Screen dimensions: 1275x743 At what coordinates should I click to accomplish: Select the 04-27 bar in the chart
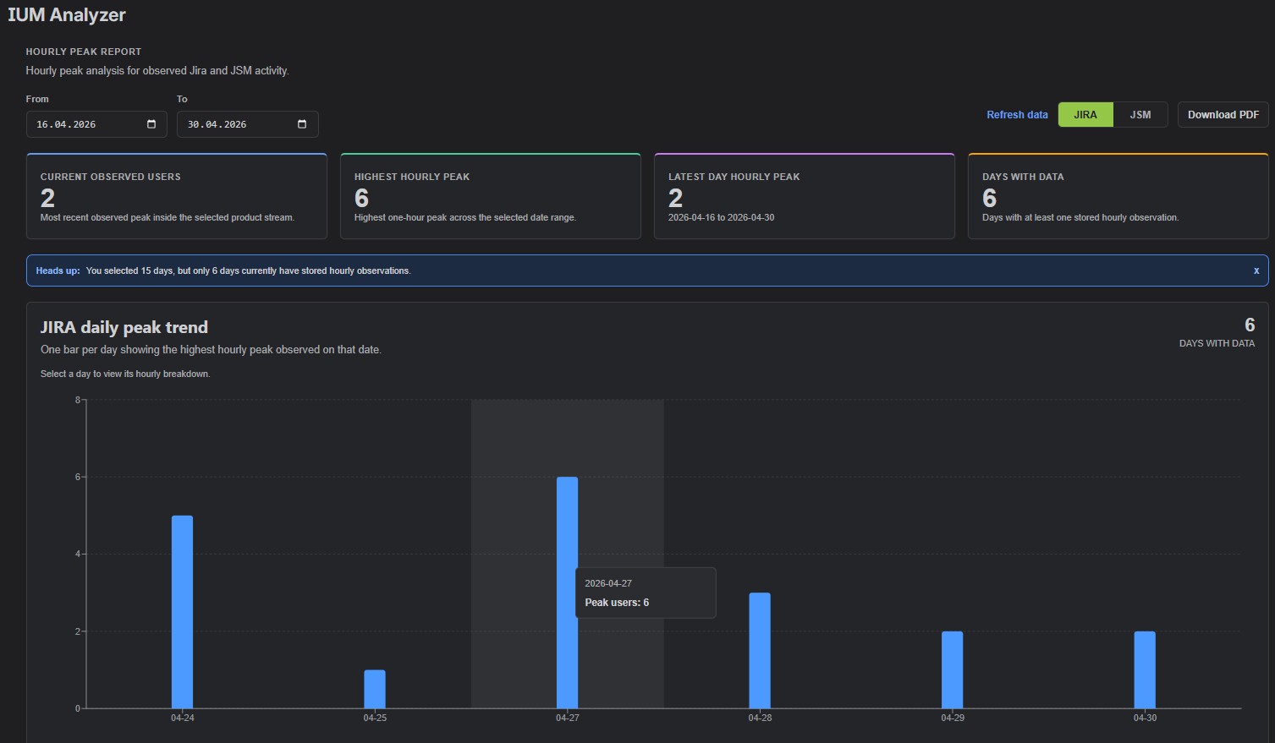(567, 593)
